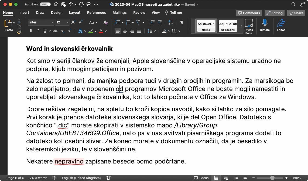308x181 pixels.
Task: Increase paragraph indent
Action: coord(160,22)
